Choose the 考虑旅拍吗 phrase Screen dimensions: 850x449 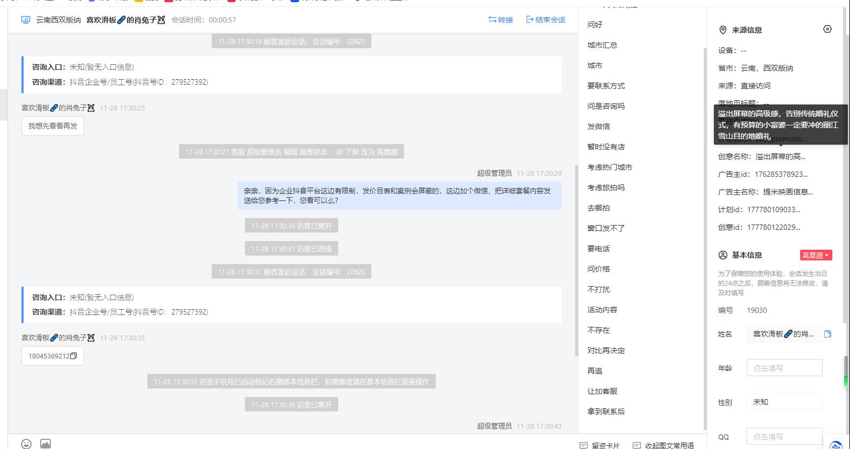click(606, 188)
